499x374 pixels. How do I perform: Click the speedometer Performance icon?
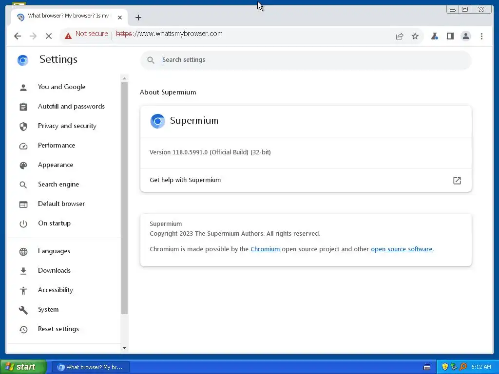tap(23, 146)
